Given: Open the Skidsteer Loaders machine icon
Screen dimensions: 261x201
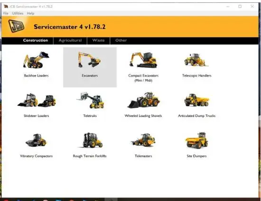Looking at the screenshot, I should click(37, 100).
